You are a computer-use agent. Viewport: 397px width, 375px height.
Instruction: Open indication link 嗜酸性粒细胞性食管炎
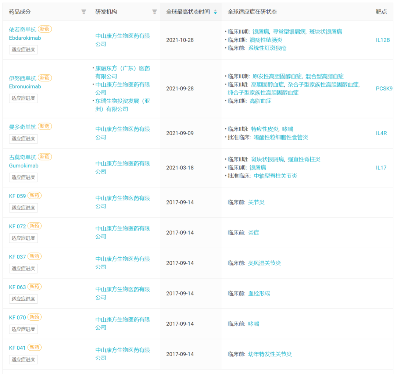click(x=281, y=137)
